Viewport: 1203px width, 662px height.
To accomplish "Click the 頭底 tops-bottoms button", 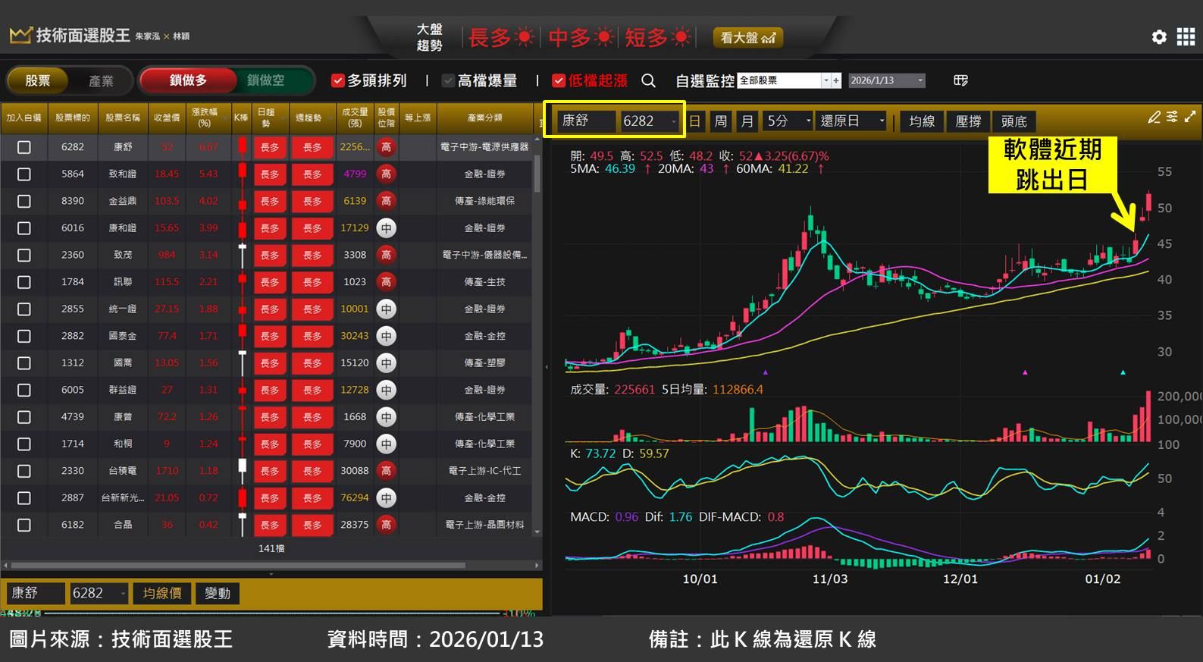I will pos(1013,121).
